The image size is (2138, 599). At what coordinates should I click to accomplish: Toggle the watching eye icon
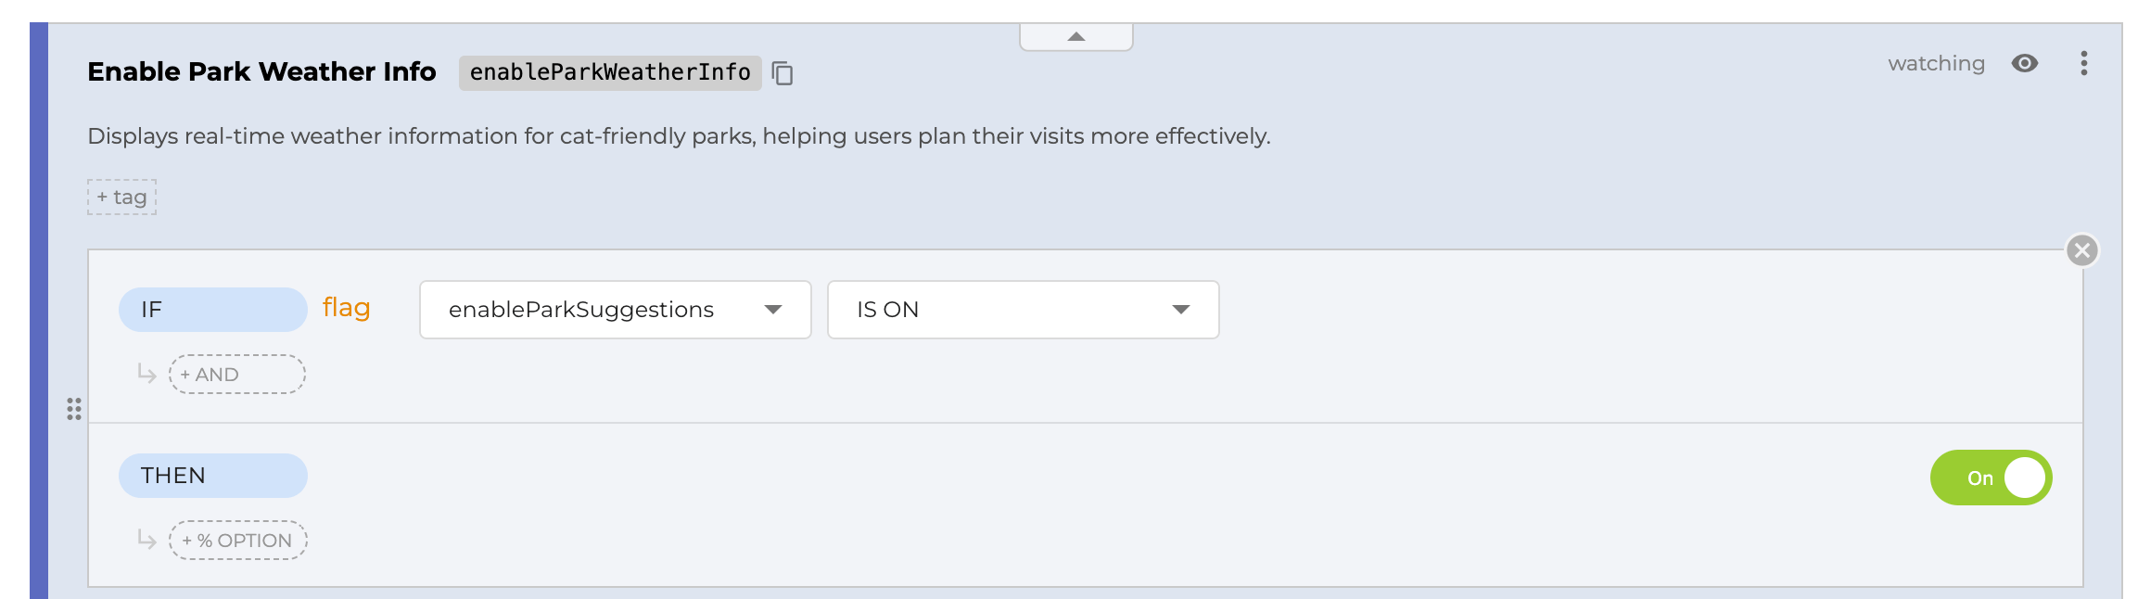(x=2024, y=63)
